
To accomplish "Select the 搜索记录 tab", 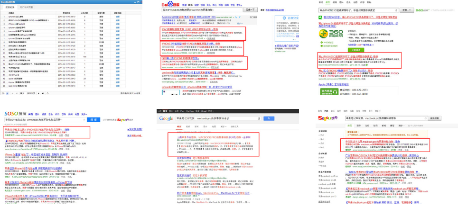I will click(x=9, y=7).
